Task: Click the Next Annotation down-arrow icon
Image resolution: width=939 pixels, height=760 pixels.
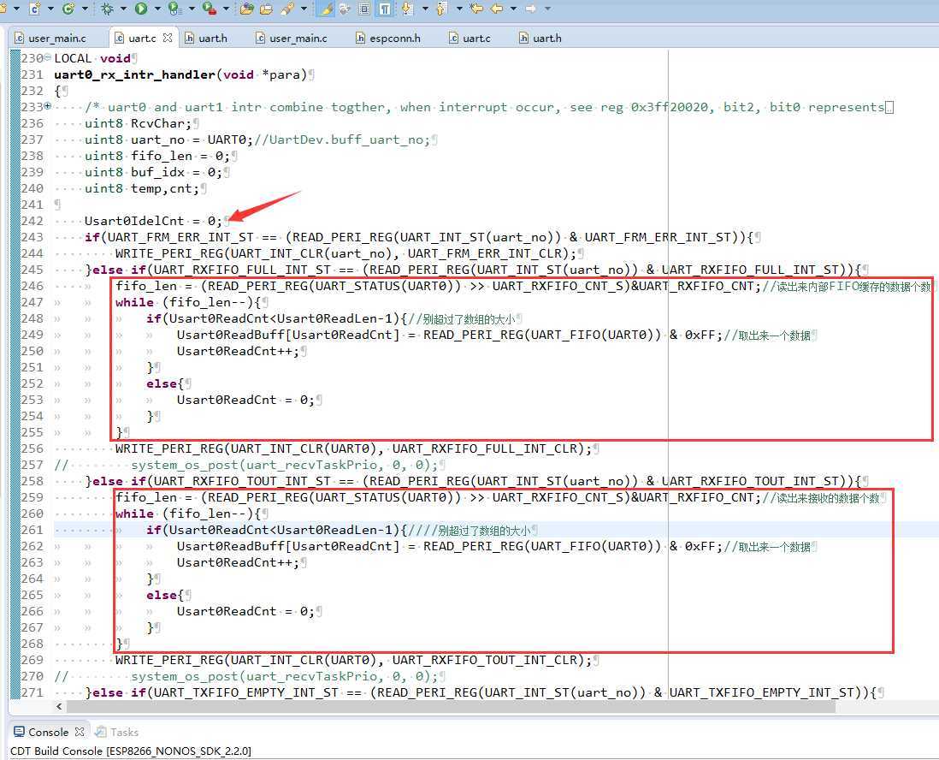Action: tap(407, 9)
